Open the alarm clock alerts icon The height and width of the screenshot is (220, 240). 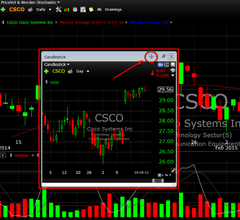click(x=75, y=10)
